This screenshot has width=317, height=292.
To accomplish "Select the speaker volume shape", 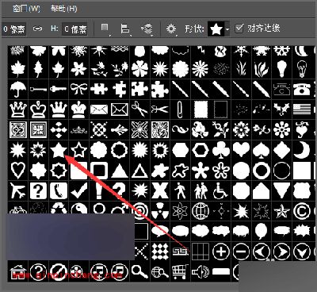I will [201, 272].
